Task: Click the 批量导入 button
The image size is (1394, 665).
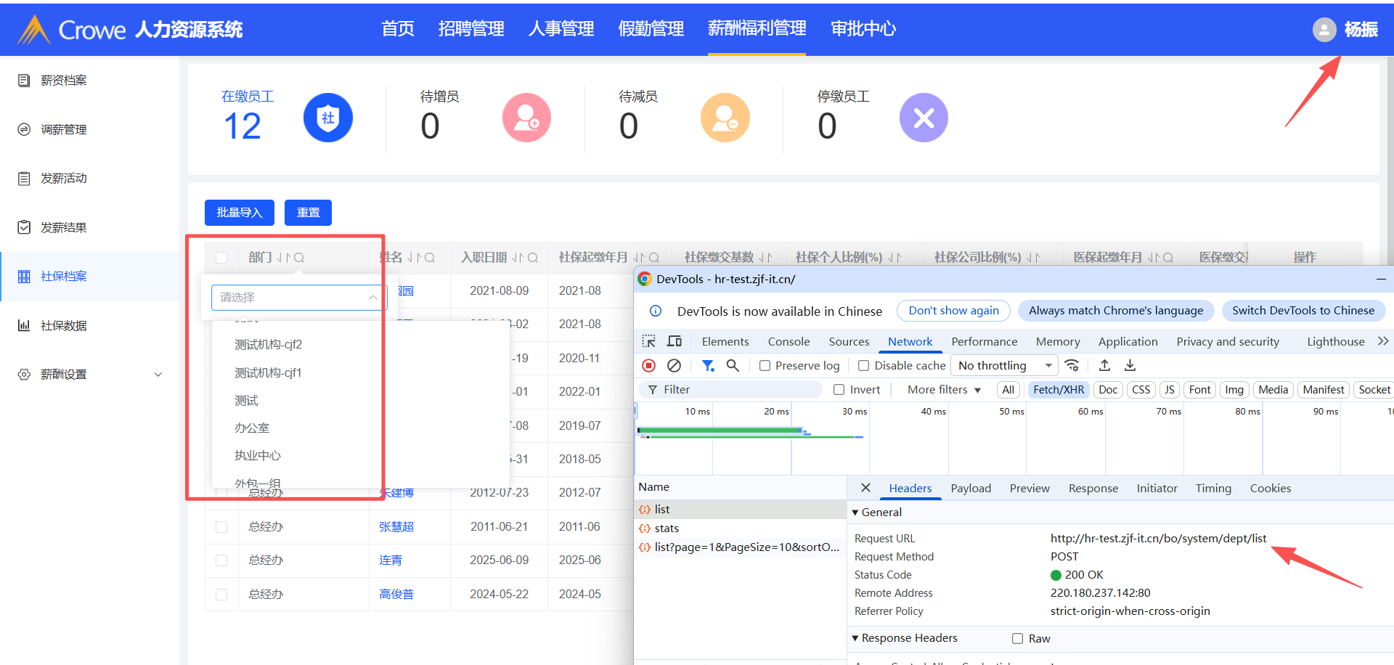Action: click(x=239, y=213)
